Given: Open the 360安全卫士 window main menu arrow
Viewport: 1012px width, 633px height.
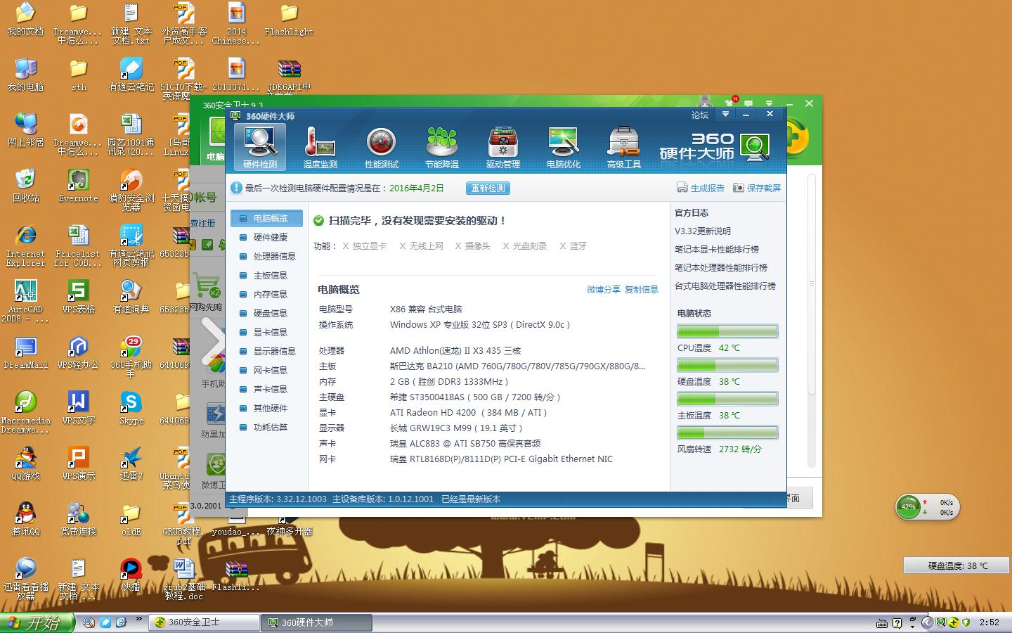Looking at the screenshot, I should [769, 103].
